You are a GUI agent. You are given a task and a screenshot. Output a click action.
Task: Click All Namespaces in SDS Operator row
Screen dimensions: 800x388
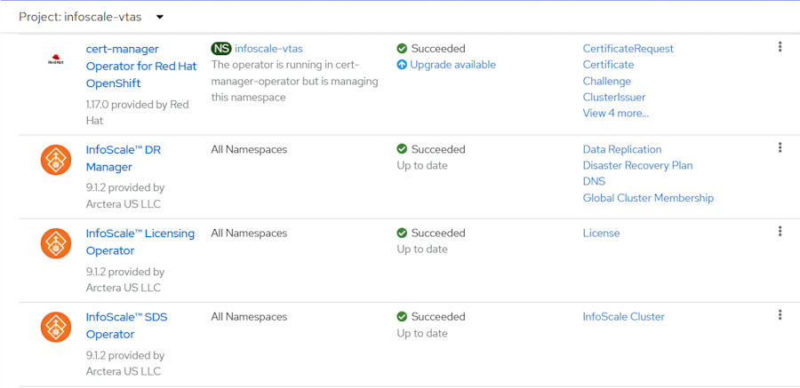click(249, 317)
